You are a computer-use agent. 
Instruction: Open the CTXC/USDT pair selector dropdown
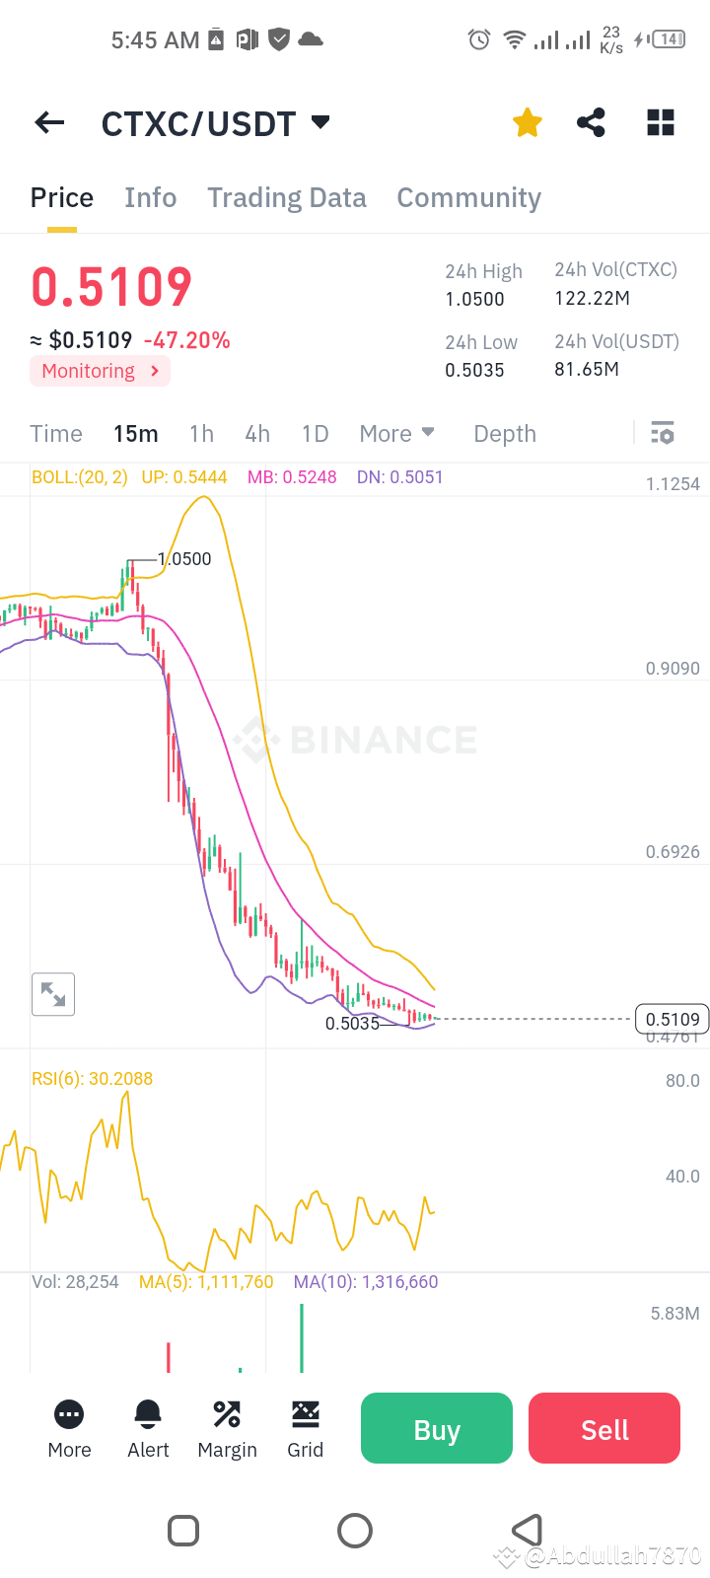point(216,122)
